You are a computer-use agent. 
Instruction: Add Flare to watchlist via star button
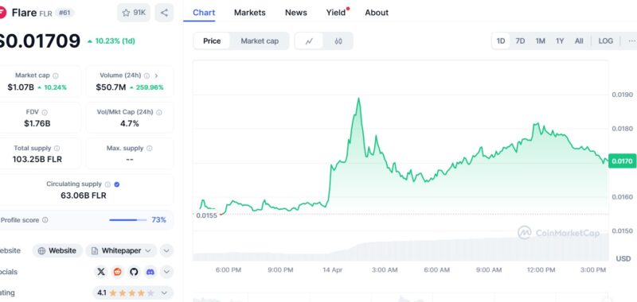[134, 13]
